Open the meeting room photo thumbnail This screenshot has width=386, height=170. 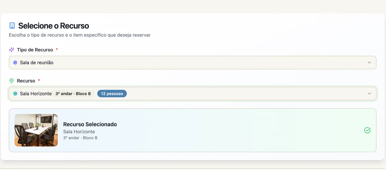tap(36, 130)
